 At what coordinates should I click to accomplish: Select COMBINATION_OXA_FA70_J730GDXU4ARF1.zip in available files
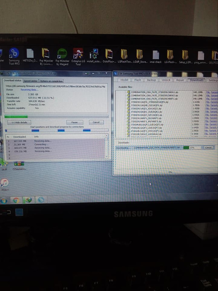coord(154,99)
